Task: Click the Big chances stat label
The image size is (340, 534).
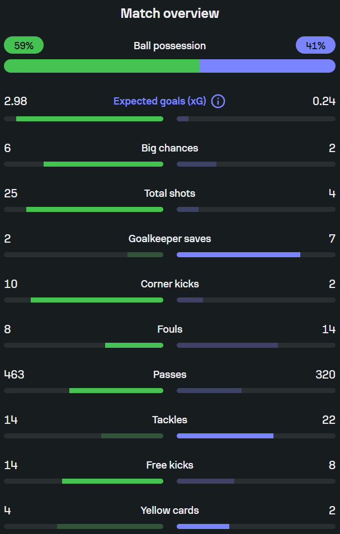Action: 169,148
